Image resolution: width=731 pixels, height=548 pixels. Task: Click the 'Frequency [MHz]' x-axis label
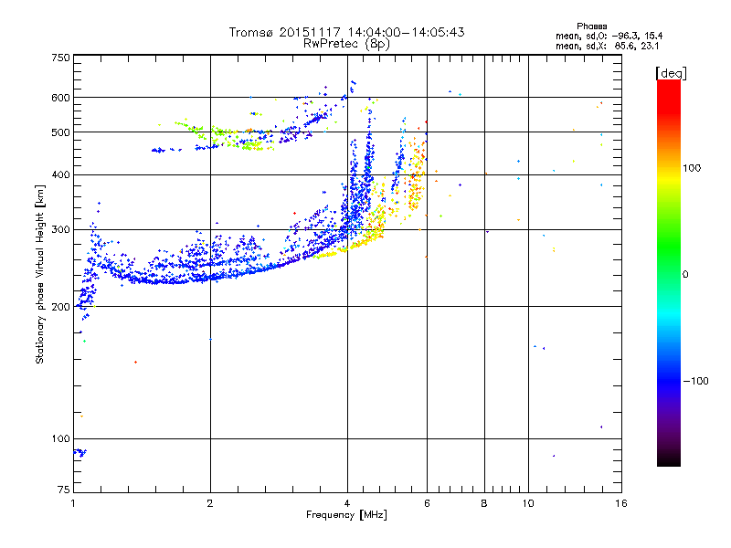[346, 515]
